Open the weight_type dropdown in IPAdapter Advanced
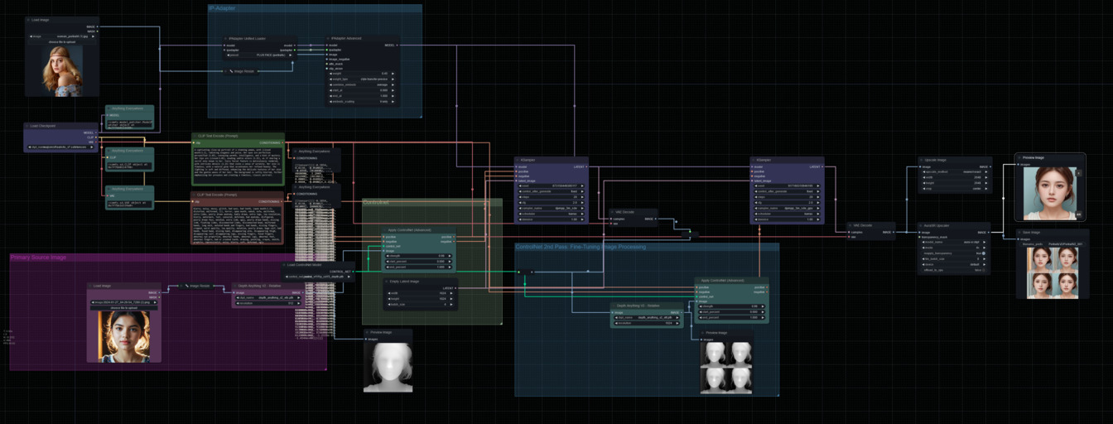This screenshot has height=424, width=1113. (361, 79)
